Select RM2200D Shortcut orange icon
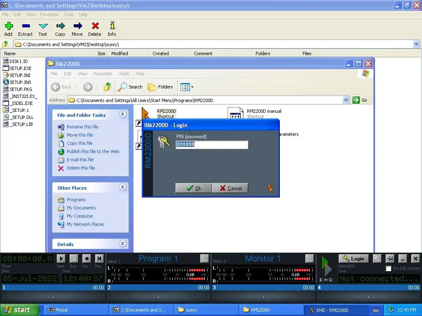This screenshot has width=422, height=316. tap(145, 113)
